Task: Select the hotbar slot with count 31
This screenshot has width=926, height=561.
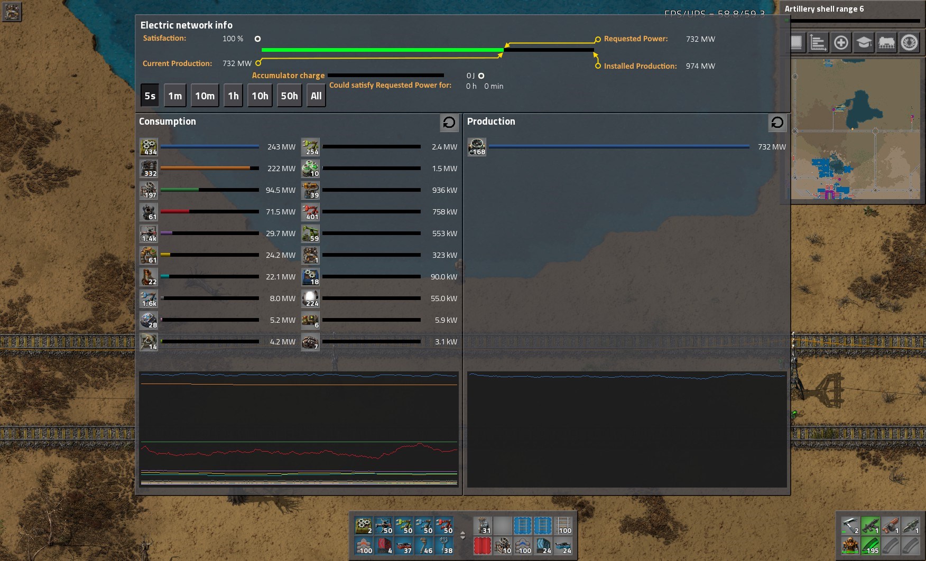Action: pos(483,526)
